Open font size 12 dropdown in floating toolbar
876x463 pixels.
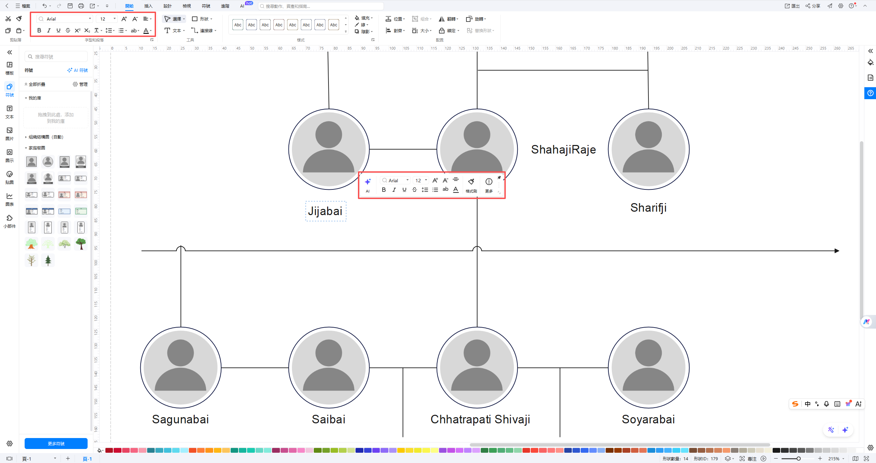tap(426, 180)
